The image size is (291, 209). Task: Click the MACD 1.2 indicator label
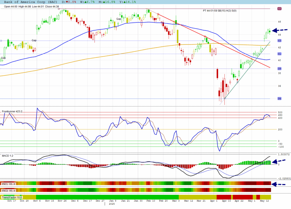pos(8,156)
